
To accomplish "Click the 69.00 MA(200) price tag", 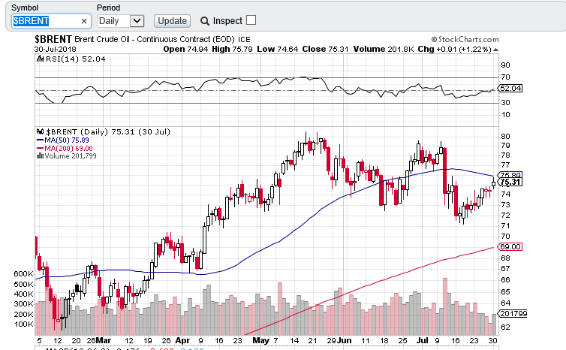I will (x=510, y=246).
